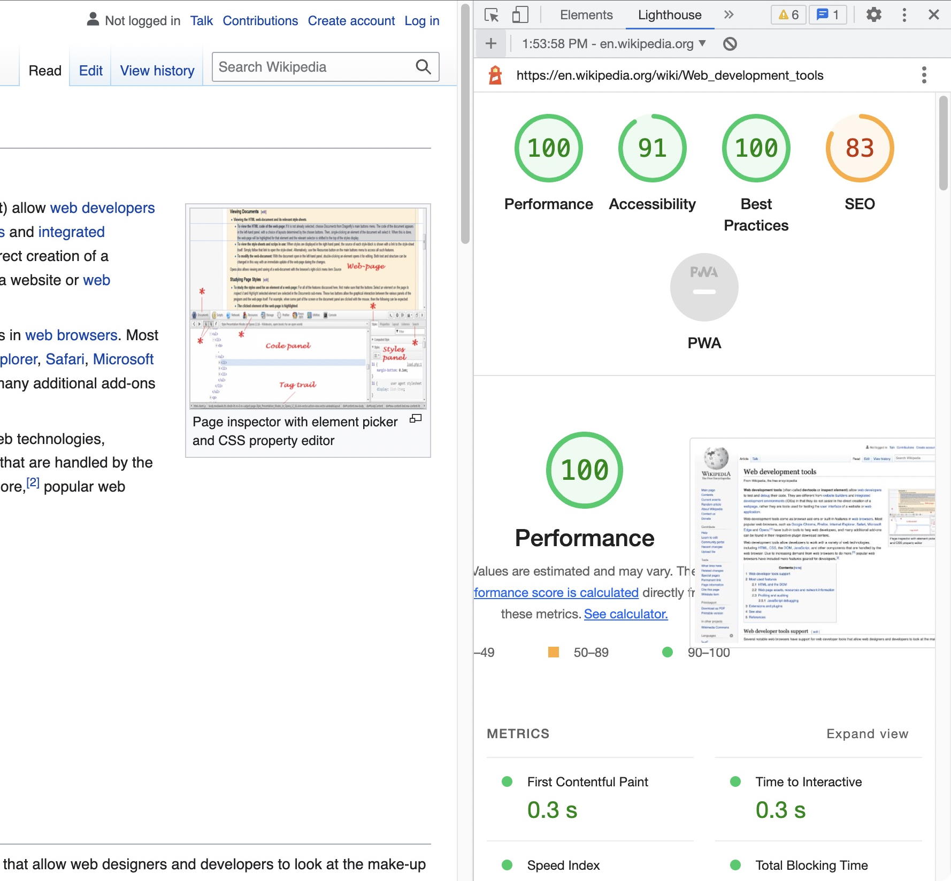This screenshot has height=881, width=951.
Task: Select the element inspector picker icon
Action: [491, 15]
